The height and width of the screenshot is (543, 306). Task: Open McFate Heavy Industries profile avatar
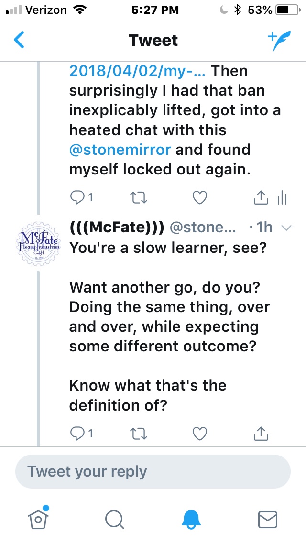[x=38, y=241]
